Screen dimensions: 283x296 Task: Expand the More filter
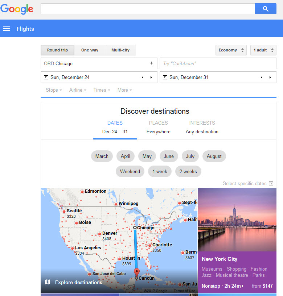pyautogui.click(x=125, y=90)
